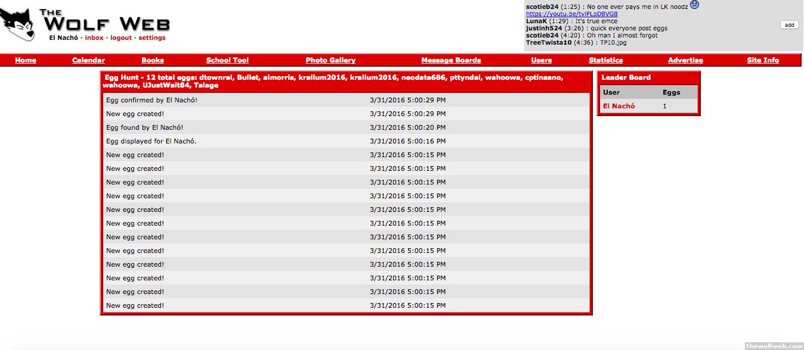This screenshot has height=350, width=804.
Task: Open the youtu.be link in chat
Action: pos(571,14)
